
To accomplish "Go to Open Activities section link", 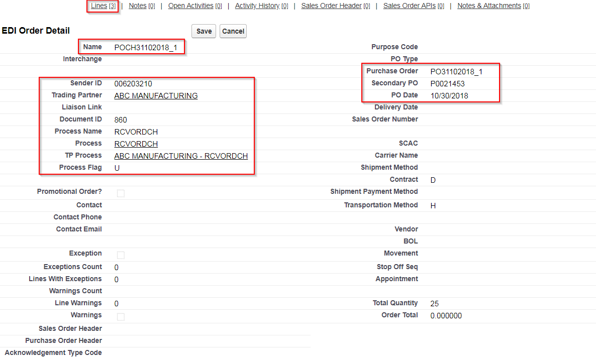I will (x=190, y=6).
